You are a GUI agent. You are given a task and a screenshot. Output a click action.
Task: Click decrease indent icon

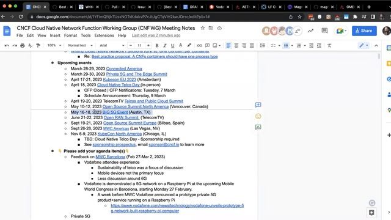[311, 45]
